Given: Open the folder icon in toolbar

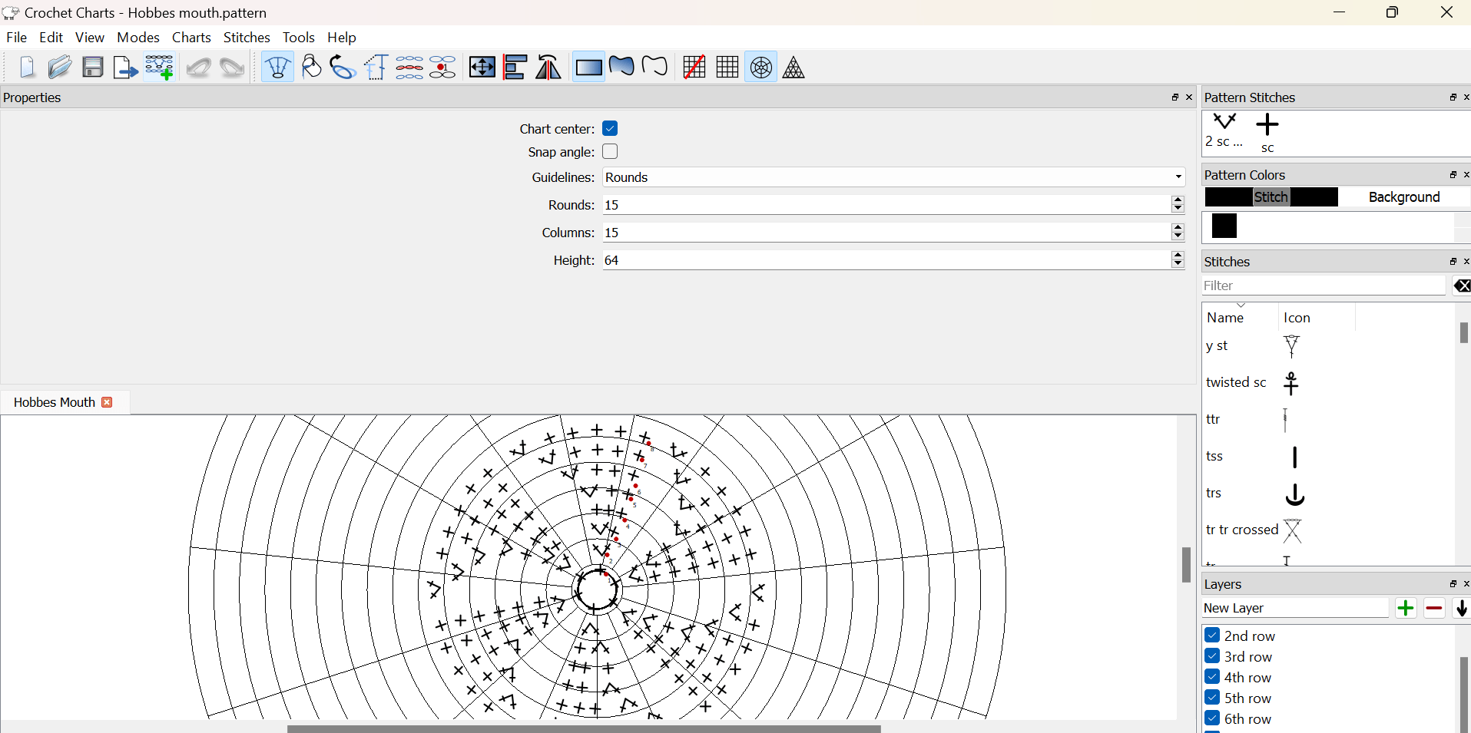Looking at the screenshot, I should (x=59, y=68).
